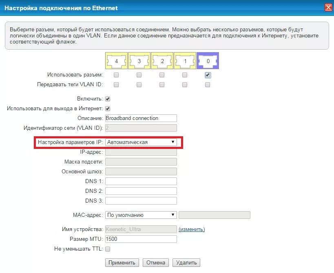Select port 1 connector icon
Image resolution: width=334 pixels, height=273 pixels.
tap(185, 61)
